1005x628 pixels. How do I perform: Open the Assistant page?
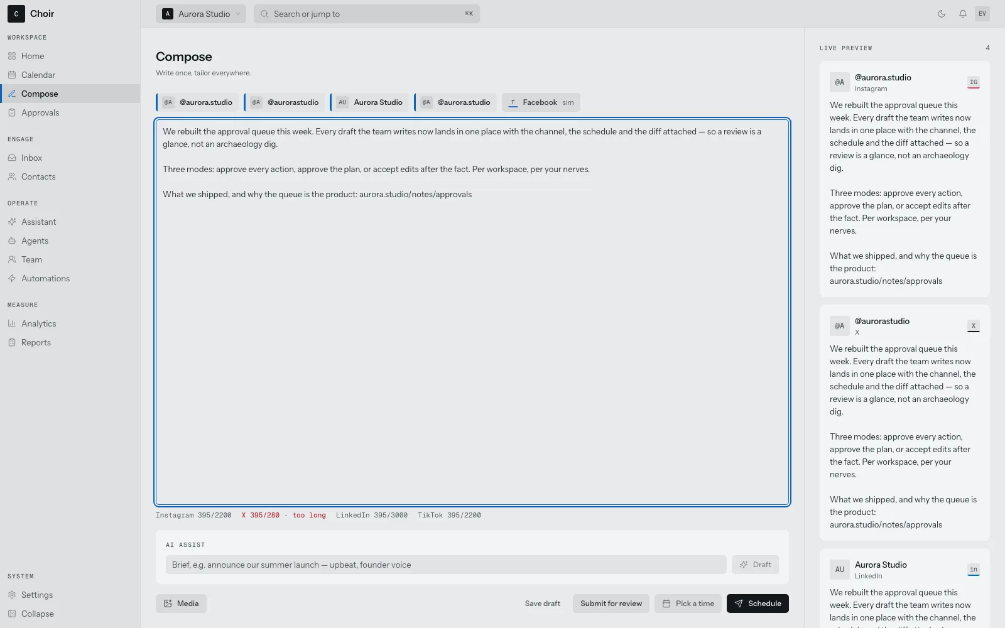click(x=70, y=222)
